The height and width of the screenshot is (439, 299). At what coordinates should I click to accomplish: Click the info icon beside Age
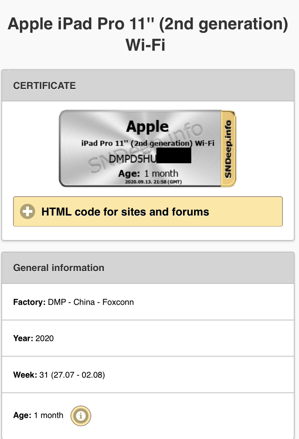[81, 416]
